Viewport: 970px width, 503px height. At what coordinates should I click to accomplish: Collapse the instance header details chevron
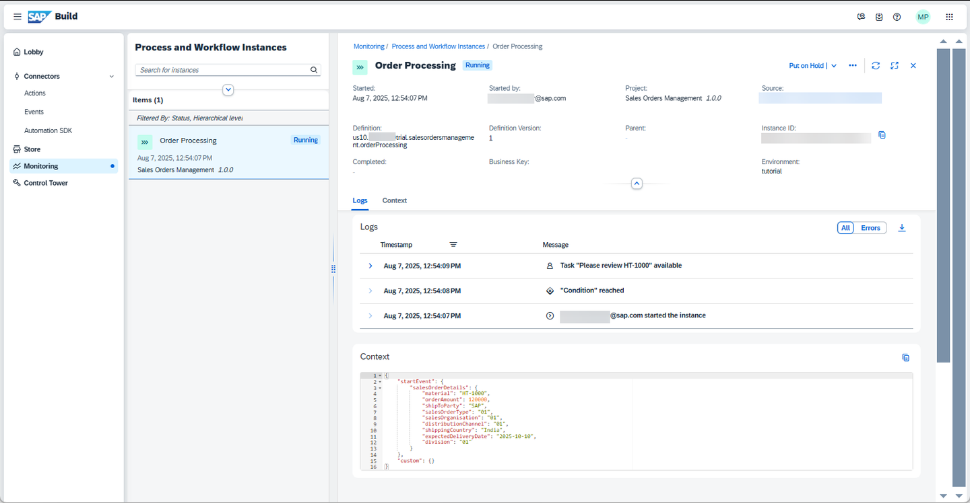point(637,184)
